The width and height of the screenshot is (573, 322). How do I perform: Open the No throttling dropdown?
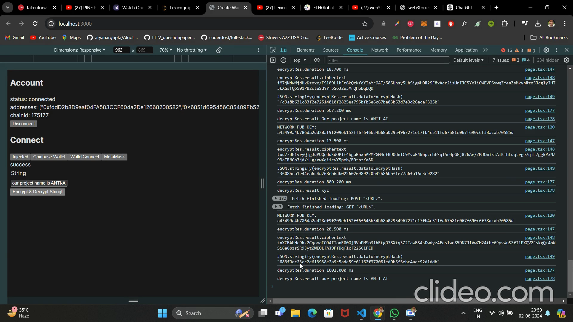pos(192,50)
